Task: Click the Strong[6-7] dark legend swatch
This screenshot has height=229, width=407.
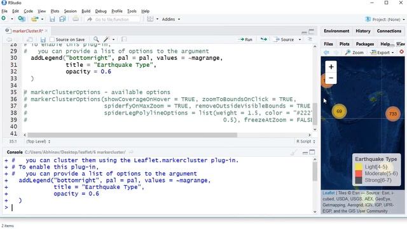Action: (359, 180)
